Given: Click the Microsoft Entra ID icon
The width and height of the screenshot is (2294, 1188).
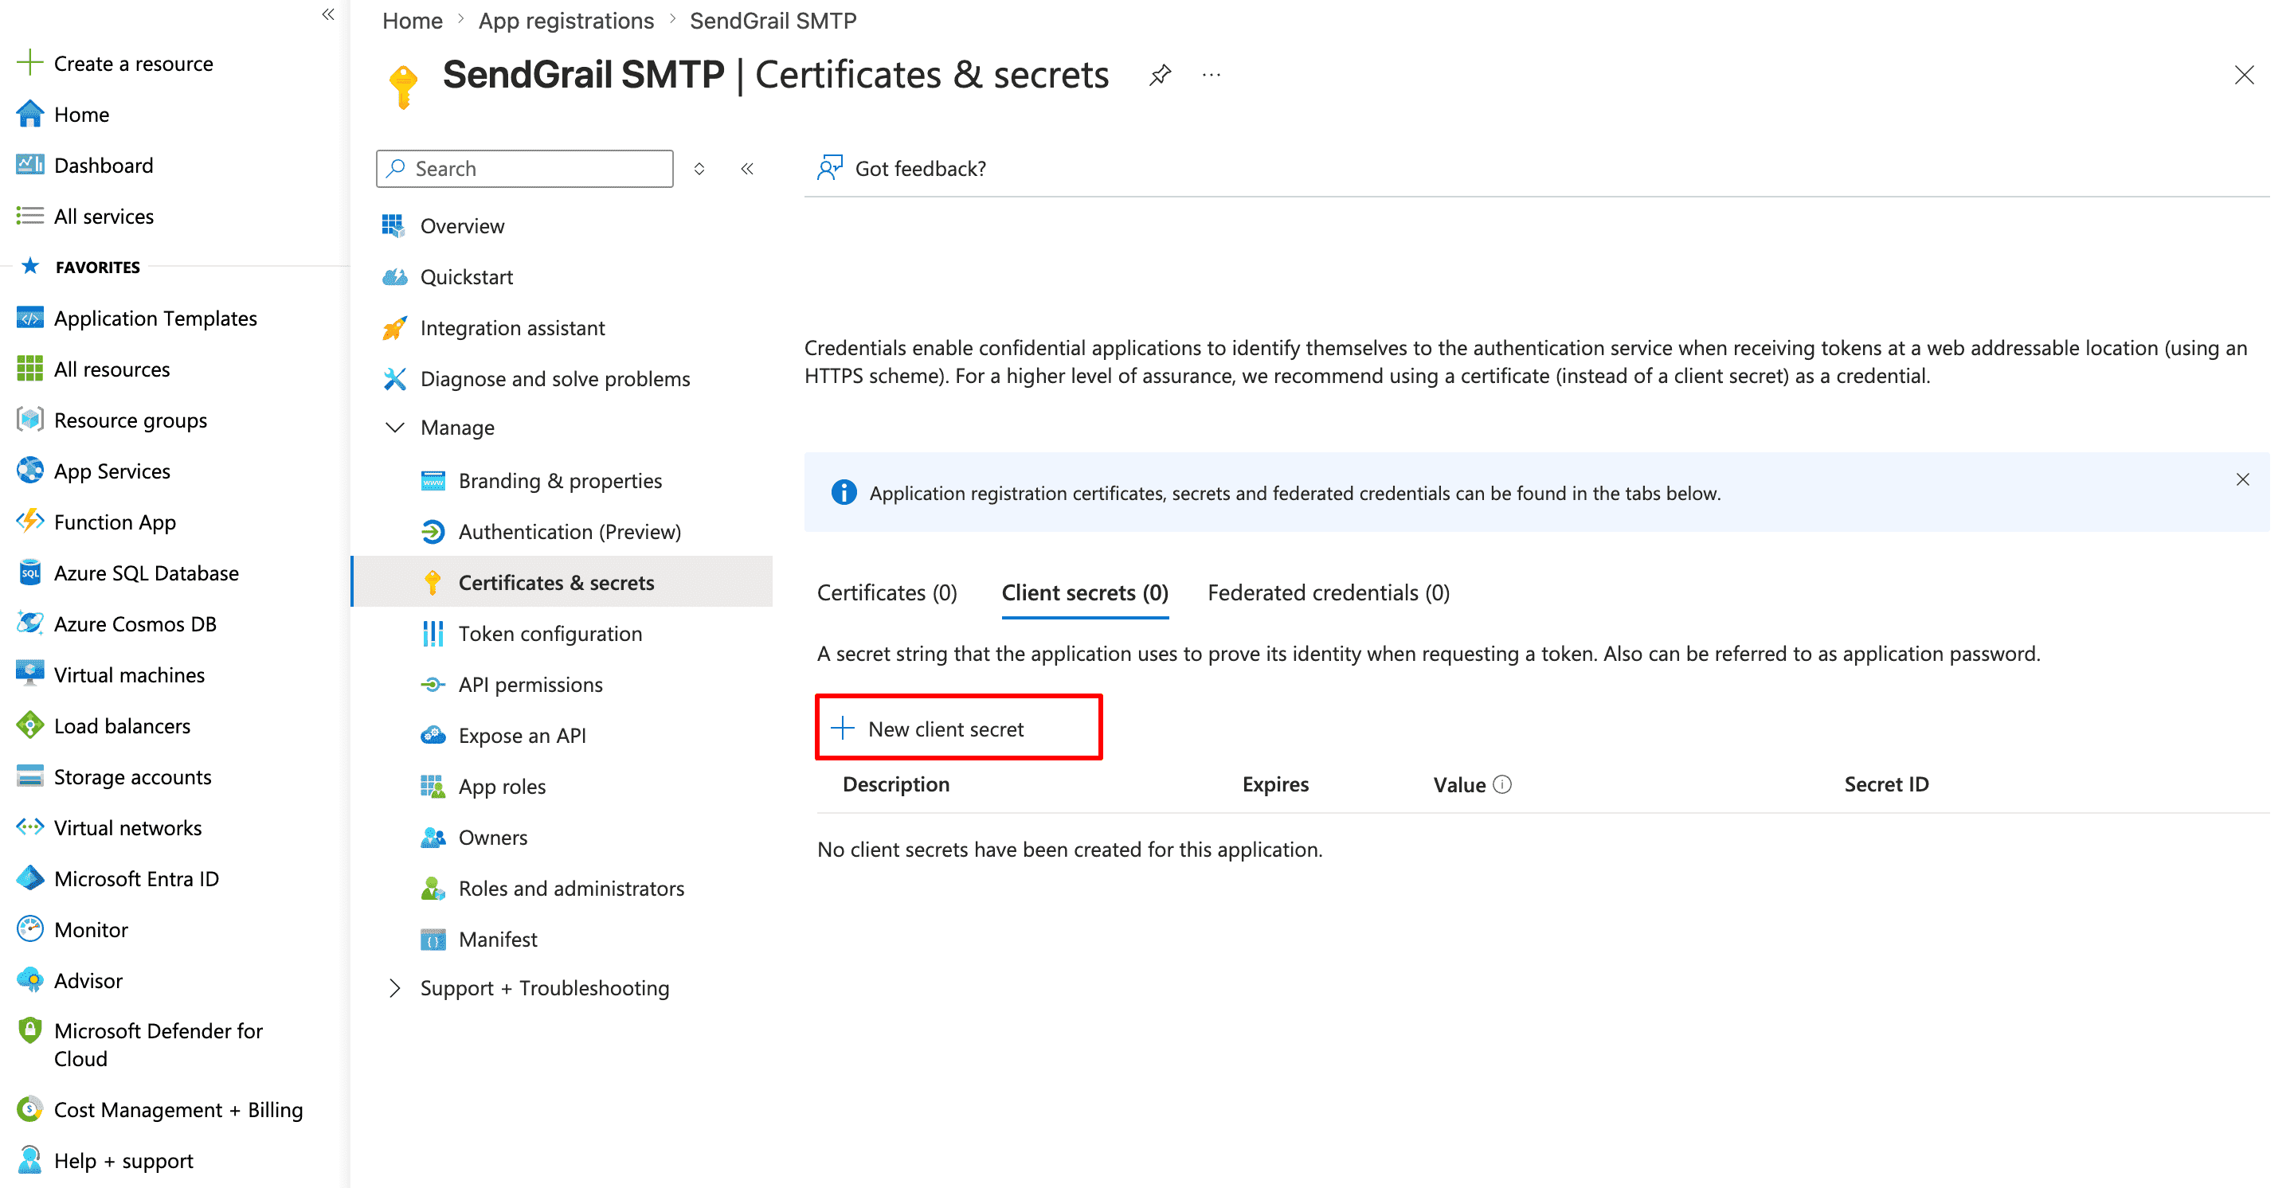Looking at the screenshot, I should click(29, 877).
